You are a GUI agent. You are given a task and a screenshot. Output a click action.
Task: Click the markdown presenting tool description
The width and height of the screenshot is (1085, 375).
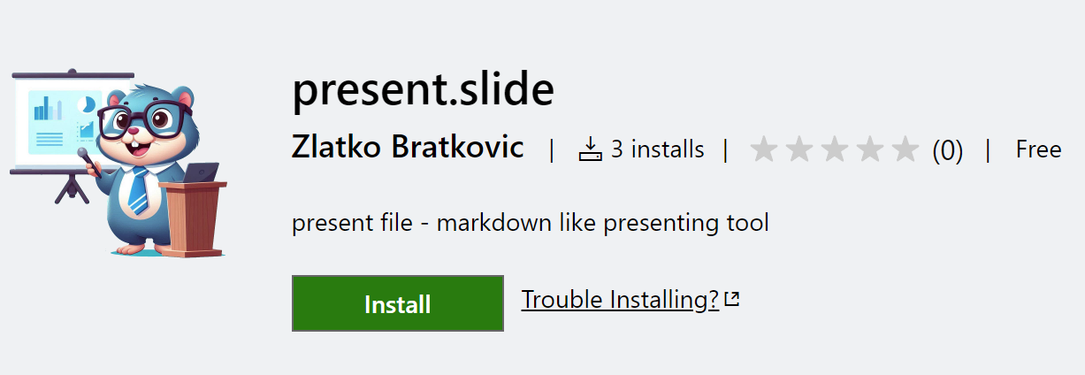[x=530, y=223]
